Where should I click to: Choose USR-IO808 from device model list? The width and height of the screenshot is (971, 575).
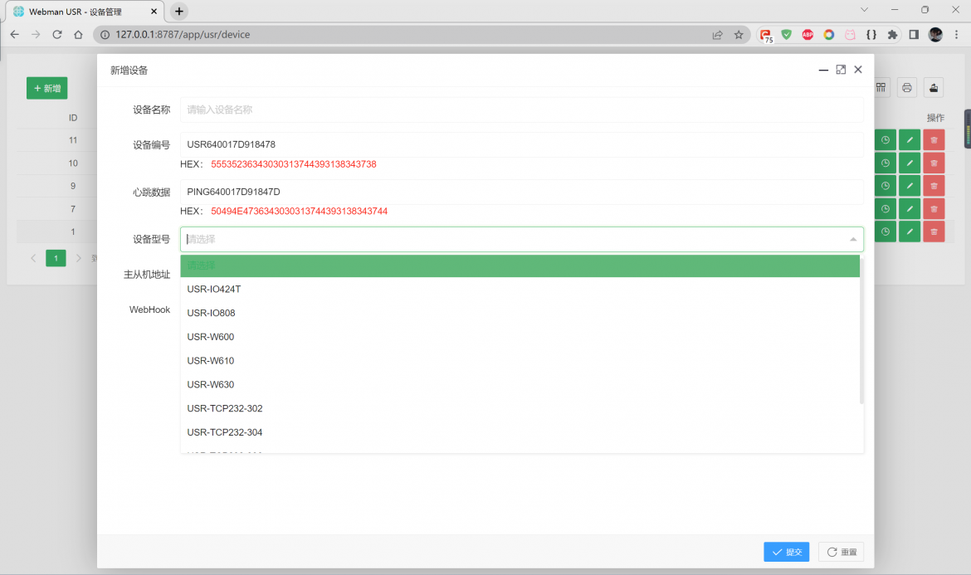click(x=520, y=313)
